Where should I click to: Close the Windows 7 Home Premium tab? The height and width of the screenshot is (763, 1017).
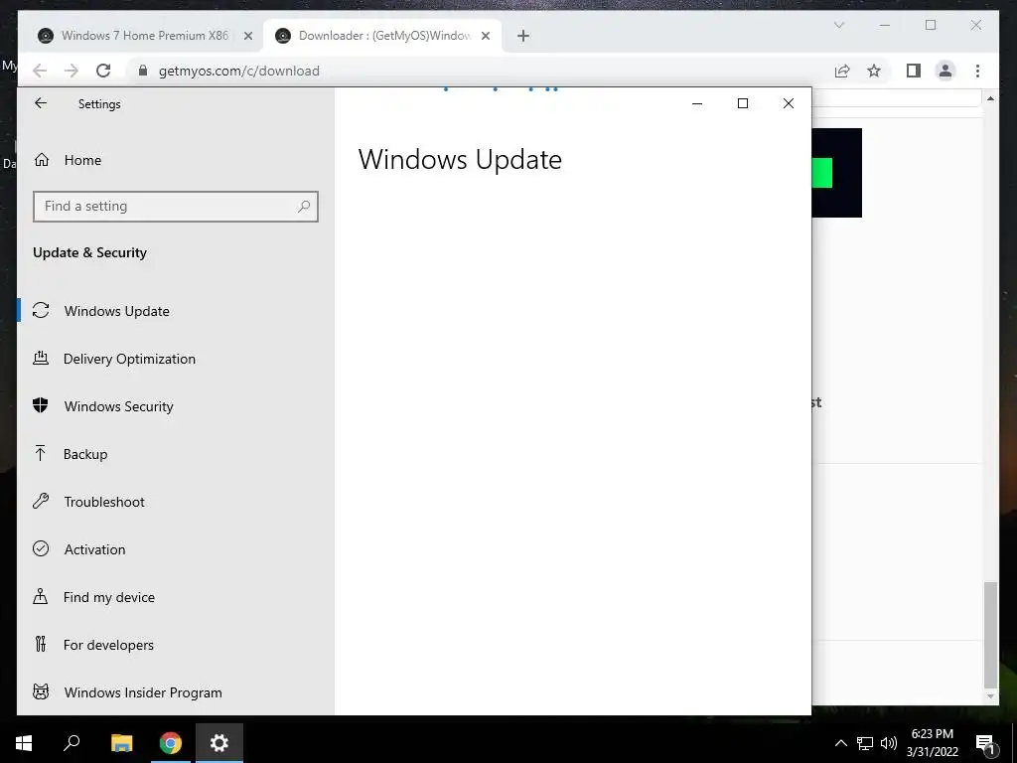247,36
